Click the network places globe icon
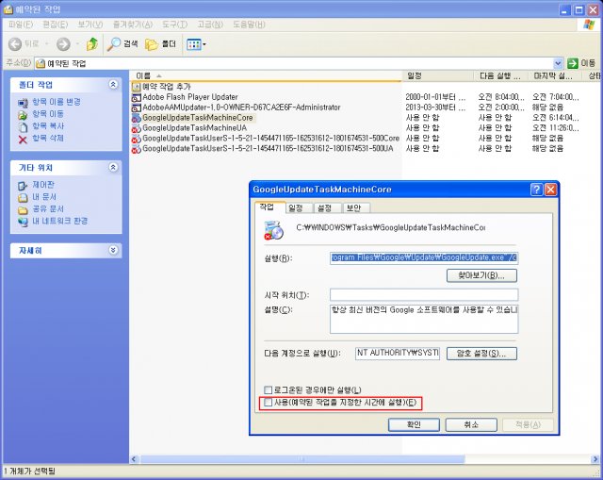603x480 pixels. tap(23, 223)
